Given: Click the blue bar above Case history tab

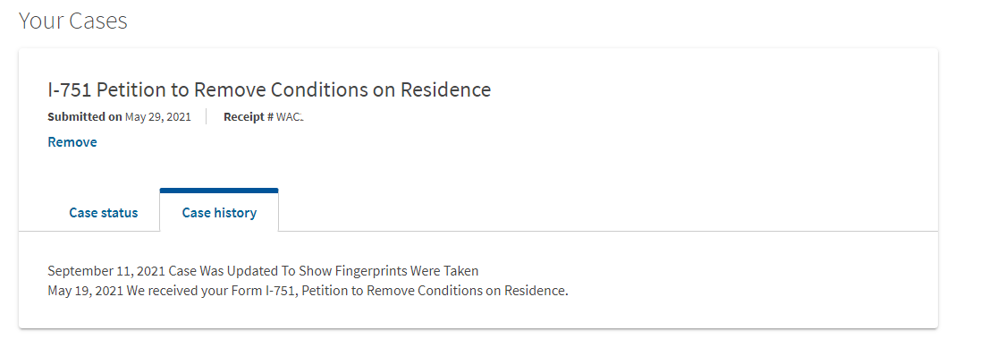Looking at the screenshot, I should (219, 191).
